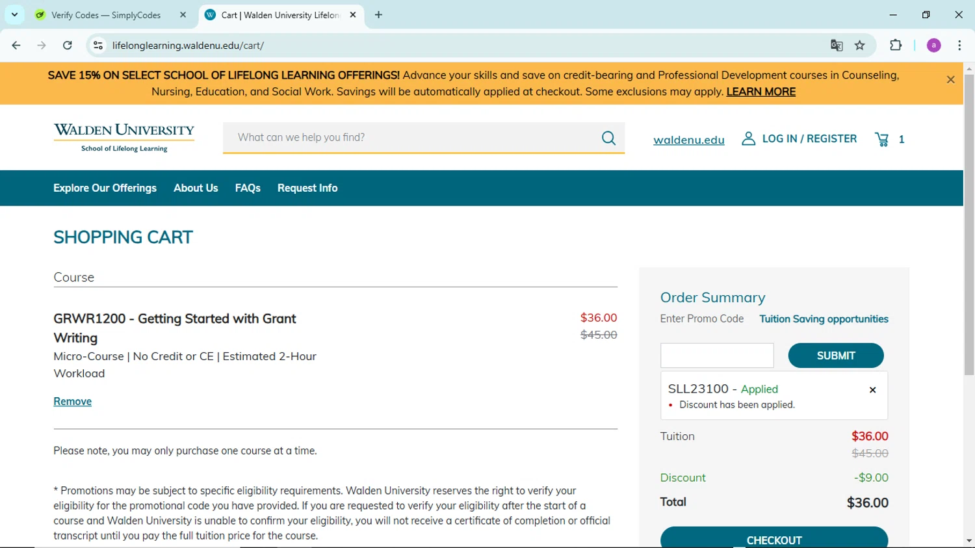Remove the applied SLL23100 promo code
Image resolution: width=975 pixels, height=548 pixels.
(x=872, y=390)
